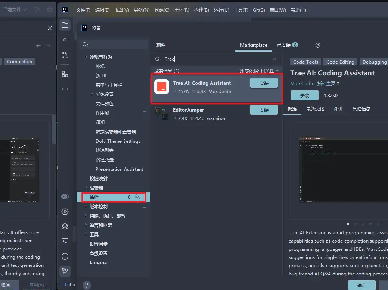Install Trae AI from the search results
The height and width of the screenshot is (290, 388).
(264, 83)
